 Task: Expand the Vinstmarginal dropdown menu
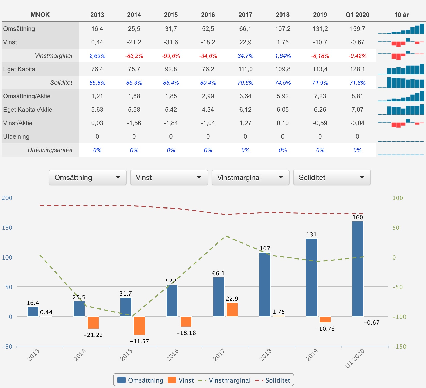(250, 177)
